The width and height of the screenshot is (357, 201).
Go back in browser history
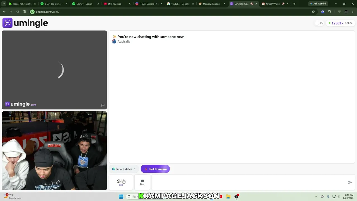click(4, 12)
